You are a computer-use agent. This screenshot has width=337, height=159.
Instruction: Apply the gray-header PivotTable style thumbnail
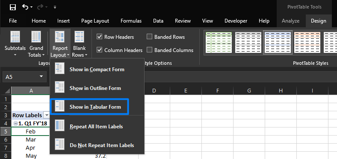(248, 42)
